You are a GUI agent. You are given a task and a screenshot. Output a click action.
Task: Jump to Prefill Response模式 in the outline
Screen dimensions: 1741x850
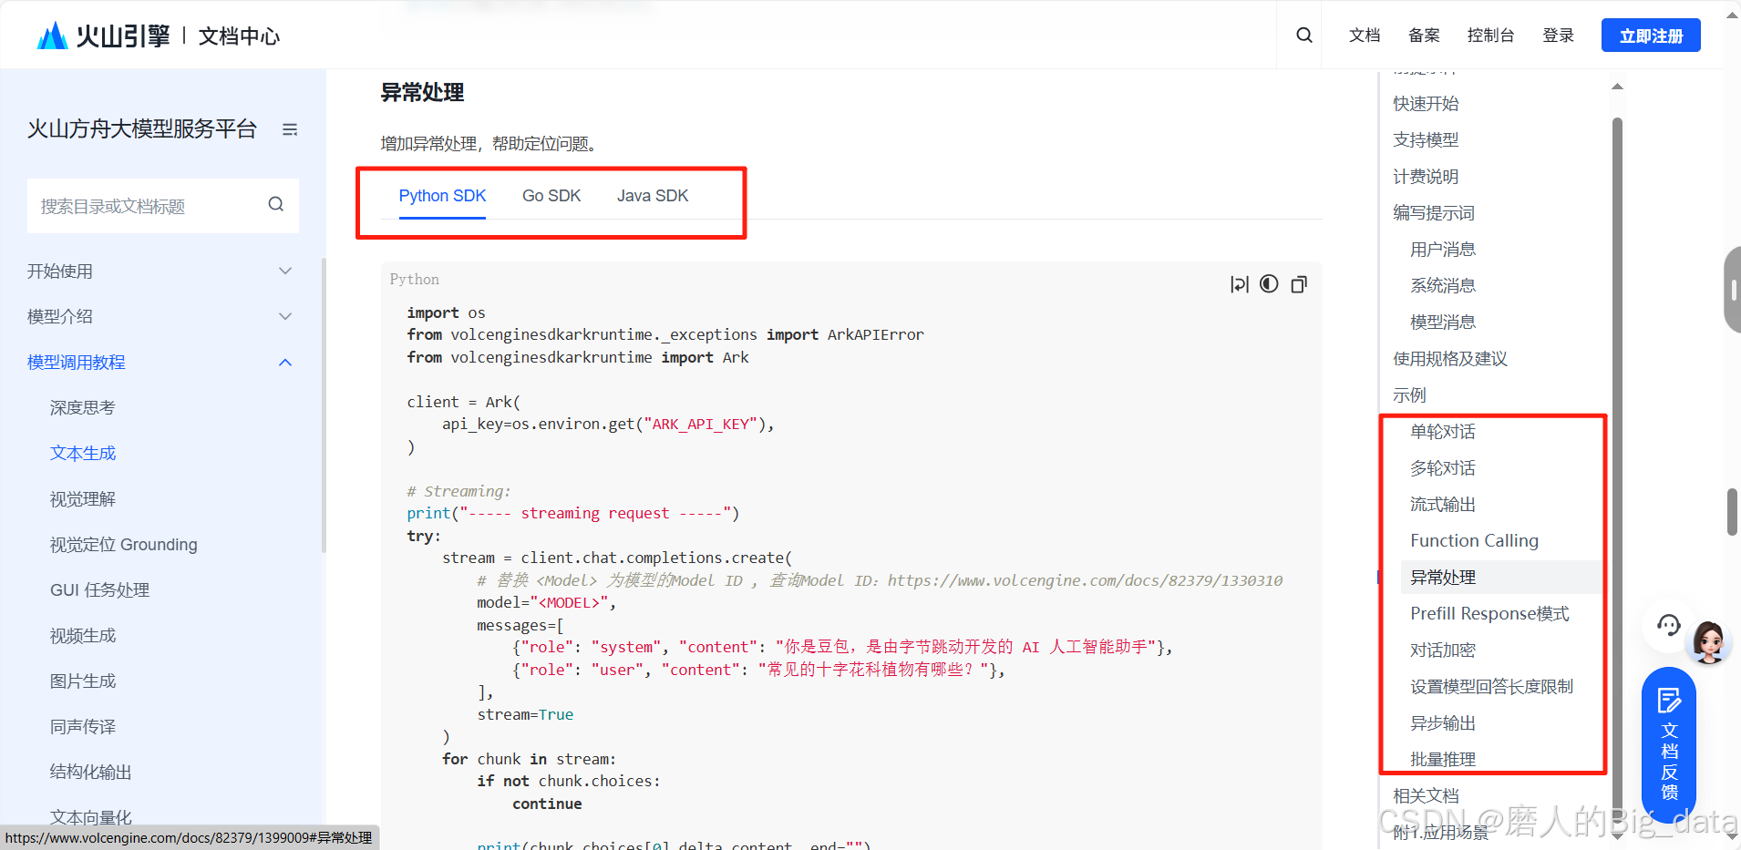(x=1489, y=614)
